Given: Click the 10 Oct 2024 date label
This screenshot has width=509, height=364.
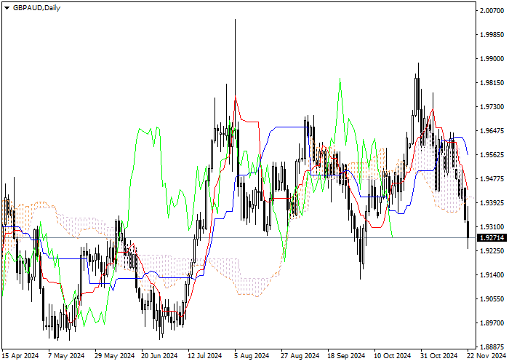Looking at the screenshot, I should [x=393, y=356].
